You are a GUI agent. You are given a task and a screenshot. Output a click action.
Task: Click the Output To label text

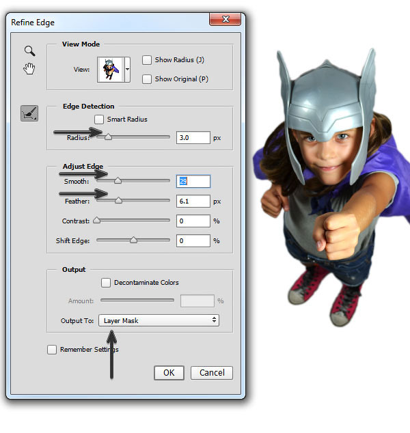(77, 320)
